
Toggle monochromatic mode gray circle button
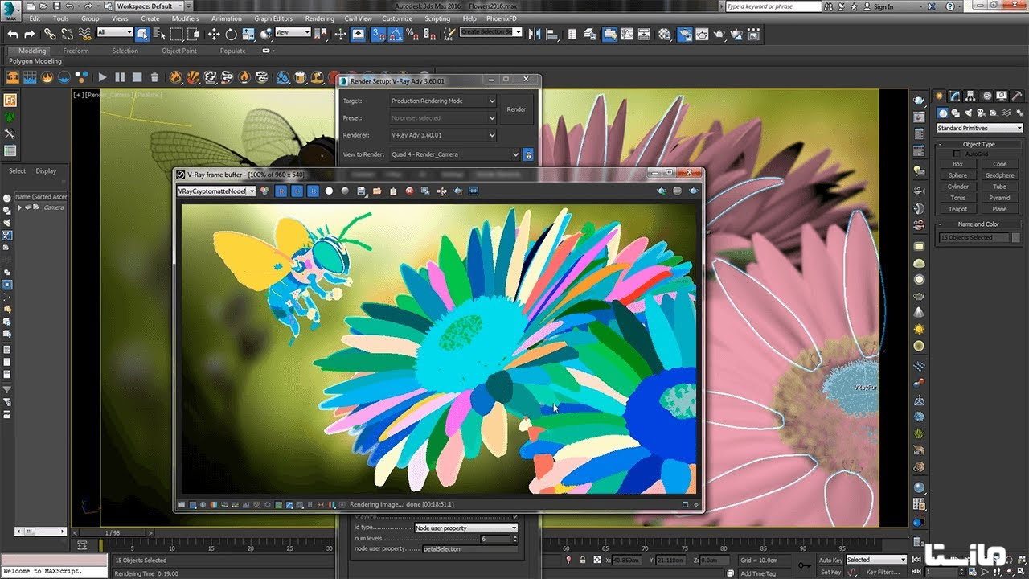click(x=345, y=191)
